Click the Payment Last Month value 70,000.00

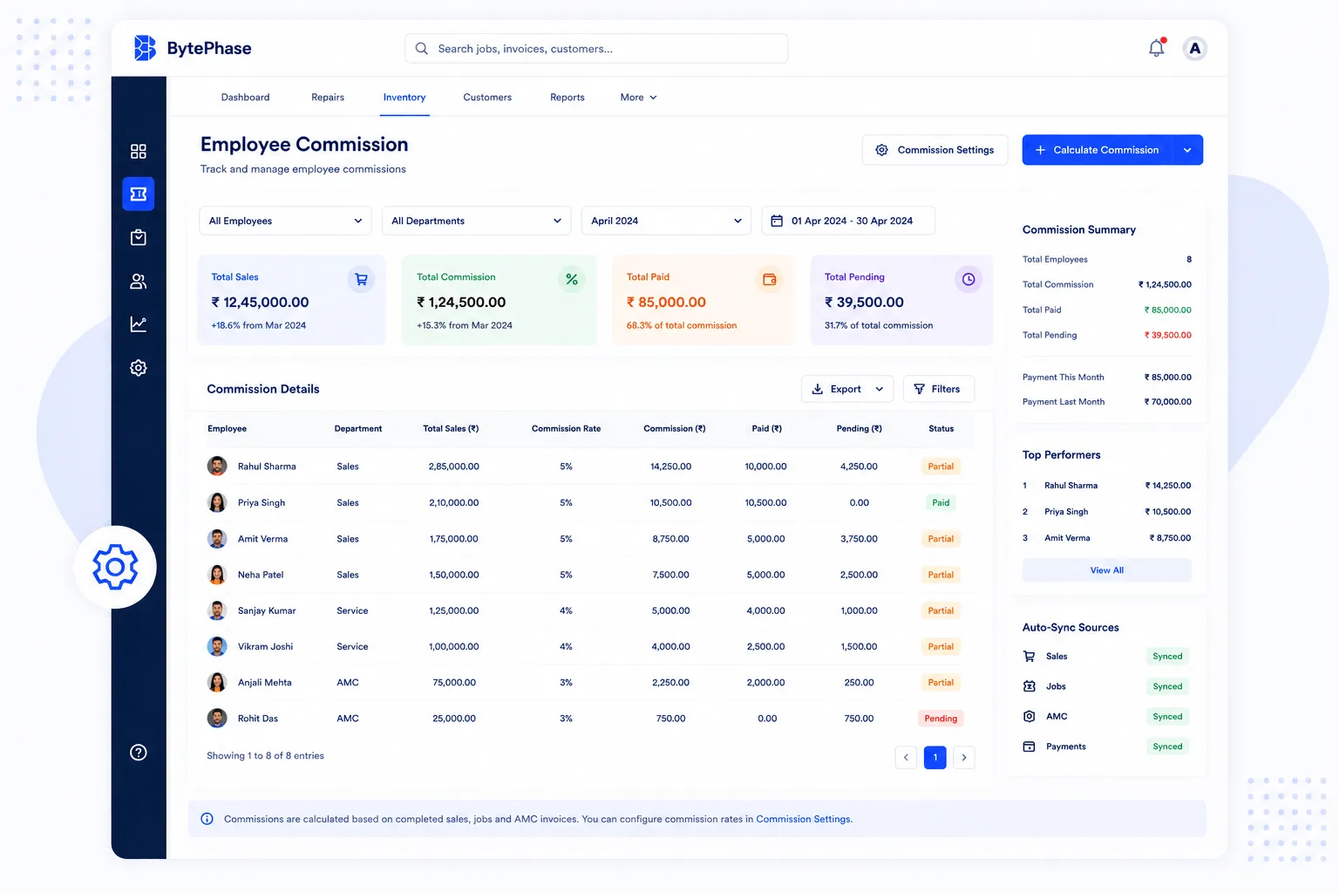[1168, 402]
